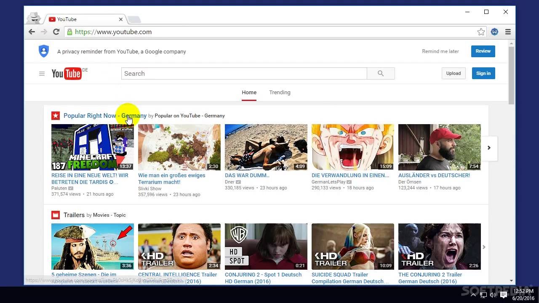Image resolution: width=539 pixels, height=303 pixels.
Task: Open the W extension icon
Action: point(494,32)
